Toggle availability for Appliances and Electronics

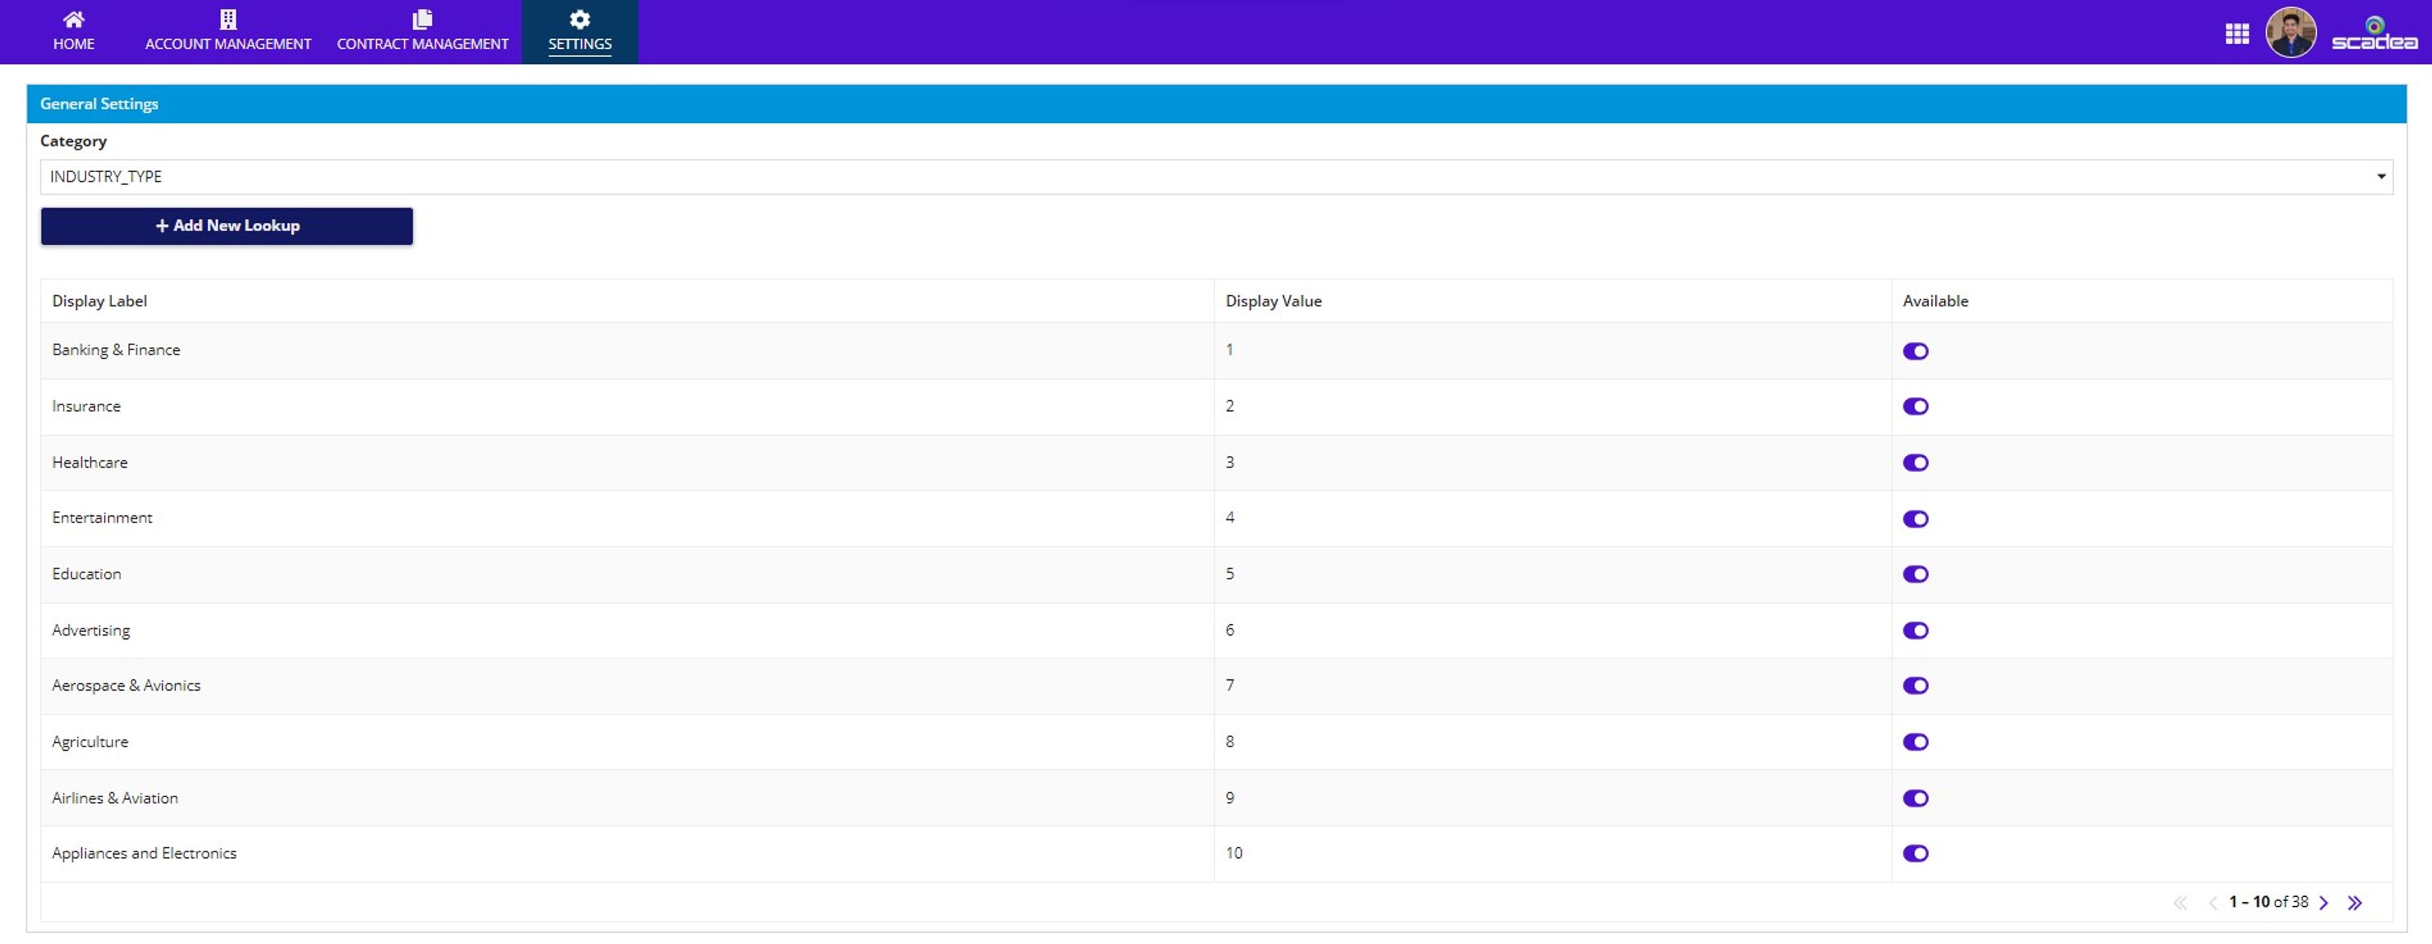click(1916, 853)
